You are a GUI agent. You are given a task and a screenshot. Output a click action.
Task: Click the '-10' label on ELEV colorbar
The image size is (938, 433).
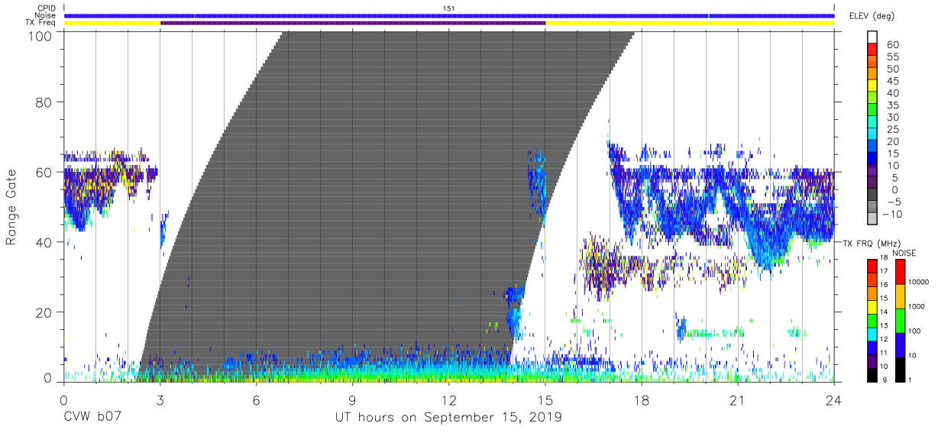tap(892, 214)
